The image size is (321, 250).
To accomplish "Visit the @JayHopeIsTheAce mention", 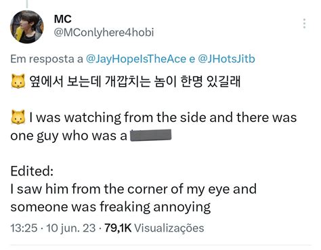I will click(x=136, y=59).
